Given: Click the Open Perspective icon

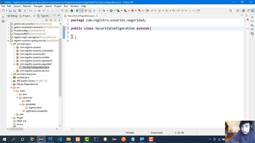Looking at the screenshot, I should coord(238,11).
